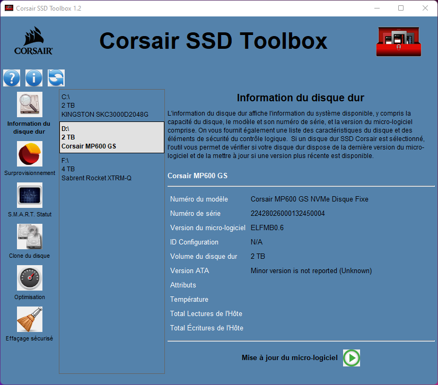Viewport: 438px width, 385px height.
Task: Click the blue Info icon
Action: click(34, 78)
